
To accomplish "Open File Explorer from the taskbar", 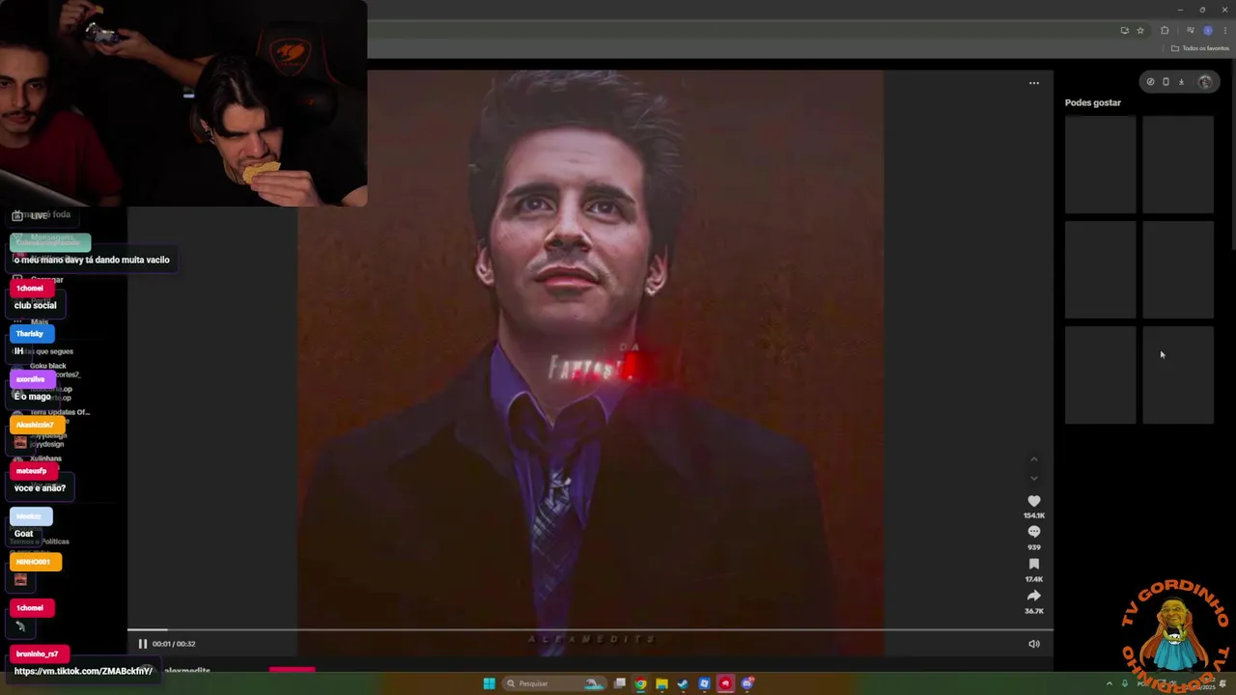I will (661, 683).
